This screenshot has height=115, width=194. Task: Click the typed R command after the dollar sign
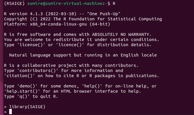coord(106,3)
